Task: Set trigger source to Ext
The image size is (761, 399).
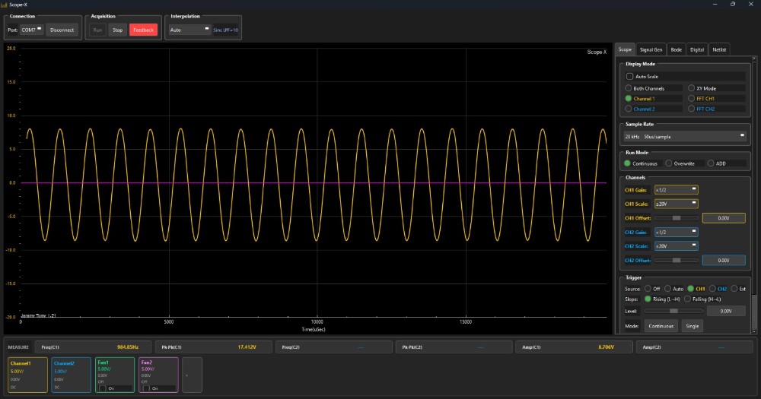Action: (734, 289)
